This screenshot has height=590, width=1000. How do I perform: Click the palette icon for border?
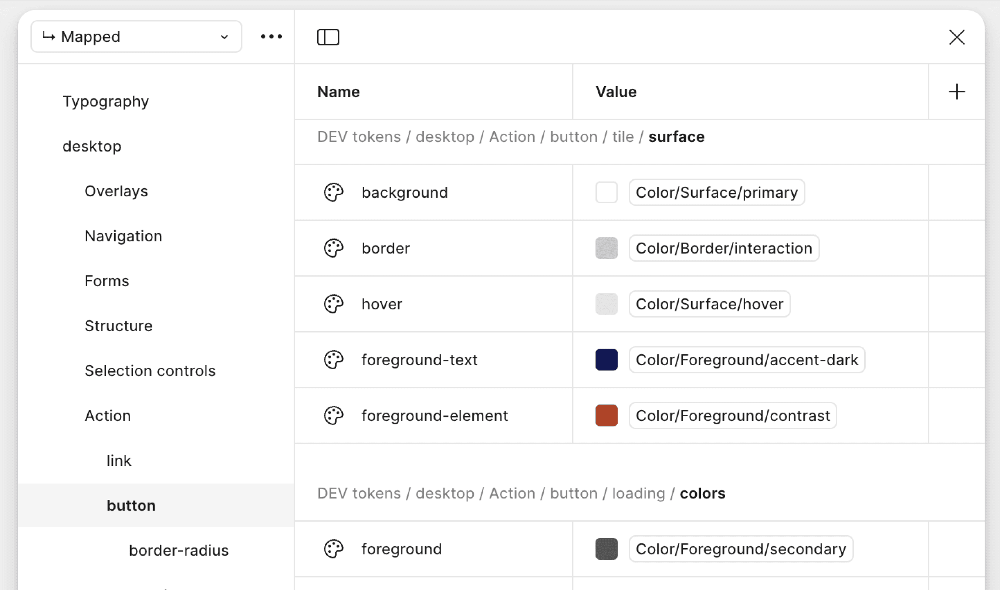tap(333, 248)
